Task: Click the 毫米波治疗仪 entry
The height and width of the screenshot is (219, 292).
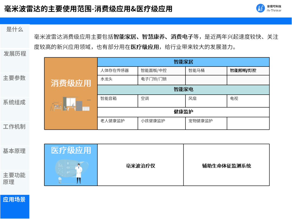Action: coord(140,166)
